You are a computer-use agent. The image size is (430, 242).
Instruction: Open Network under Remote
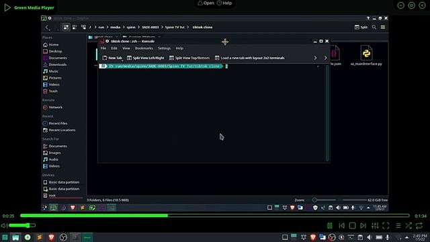(x=52, y=108)
